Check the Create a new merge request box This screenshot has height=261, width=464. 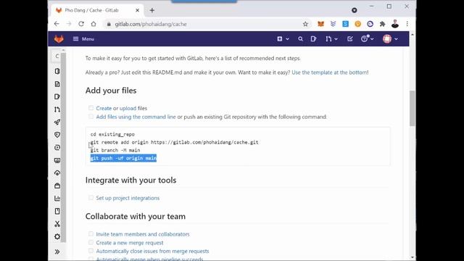[x=91, y=242]
